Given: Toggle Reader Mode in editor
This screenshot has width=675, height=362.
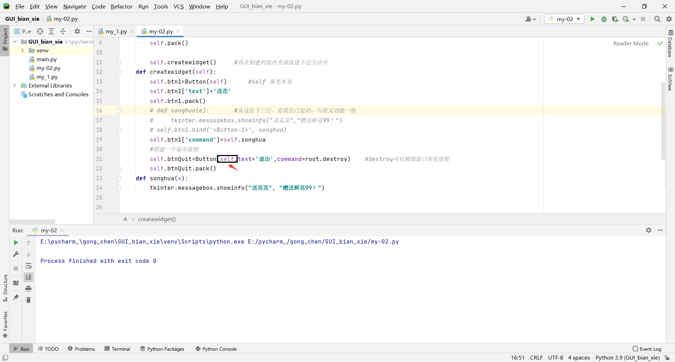Looking at the screenshot, I should (631, 43).
